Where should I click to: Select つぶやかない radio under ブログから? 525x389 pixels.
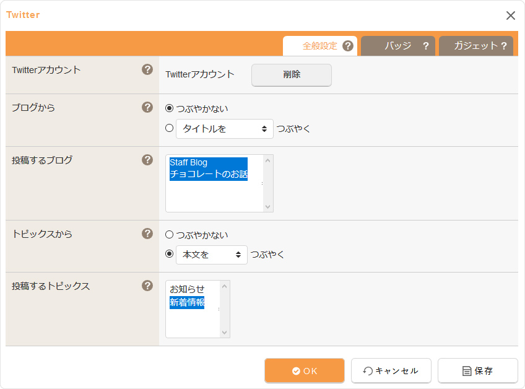coord(170,108)
